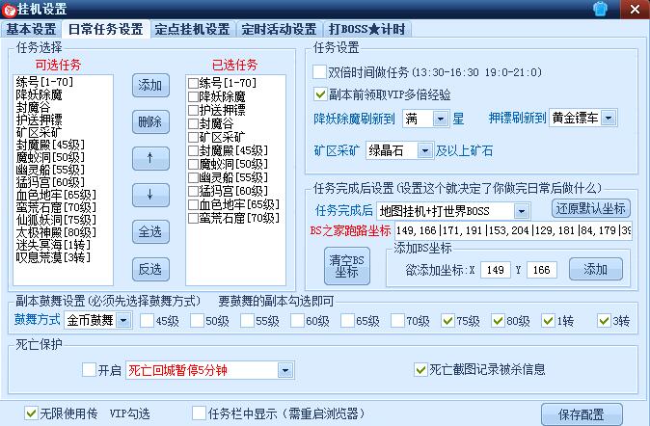The image size is (650, 426).
Task: Enable 45级 dungeon inspire checkbox
Action: click(148, 320)
